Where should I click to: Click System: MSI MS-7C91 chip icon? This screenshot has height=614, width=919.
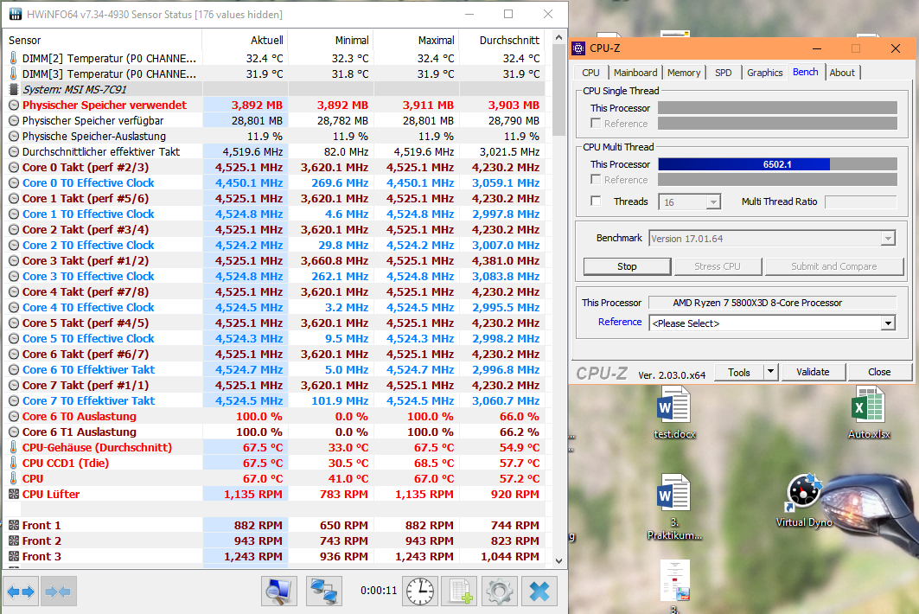point(14,89)
